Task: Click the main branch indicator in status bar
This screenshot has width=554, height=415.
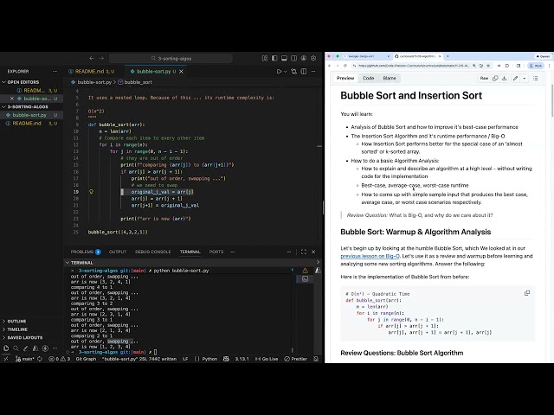Action: coord(25,359)
